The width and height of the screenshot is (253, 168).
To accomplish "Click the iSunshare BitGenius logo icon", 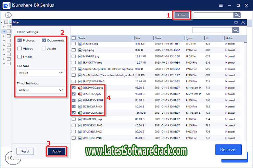I will [5, 5].
